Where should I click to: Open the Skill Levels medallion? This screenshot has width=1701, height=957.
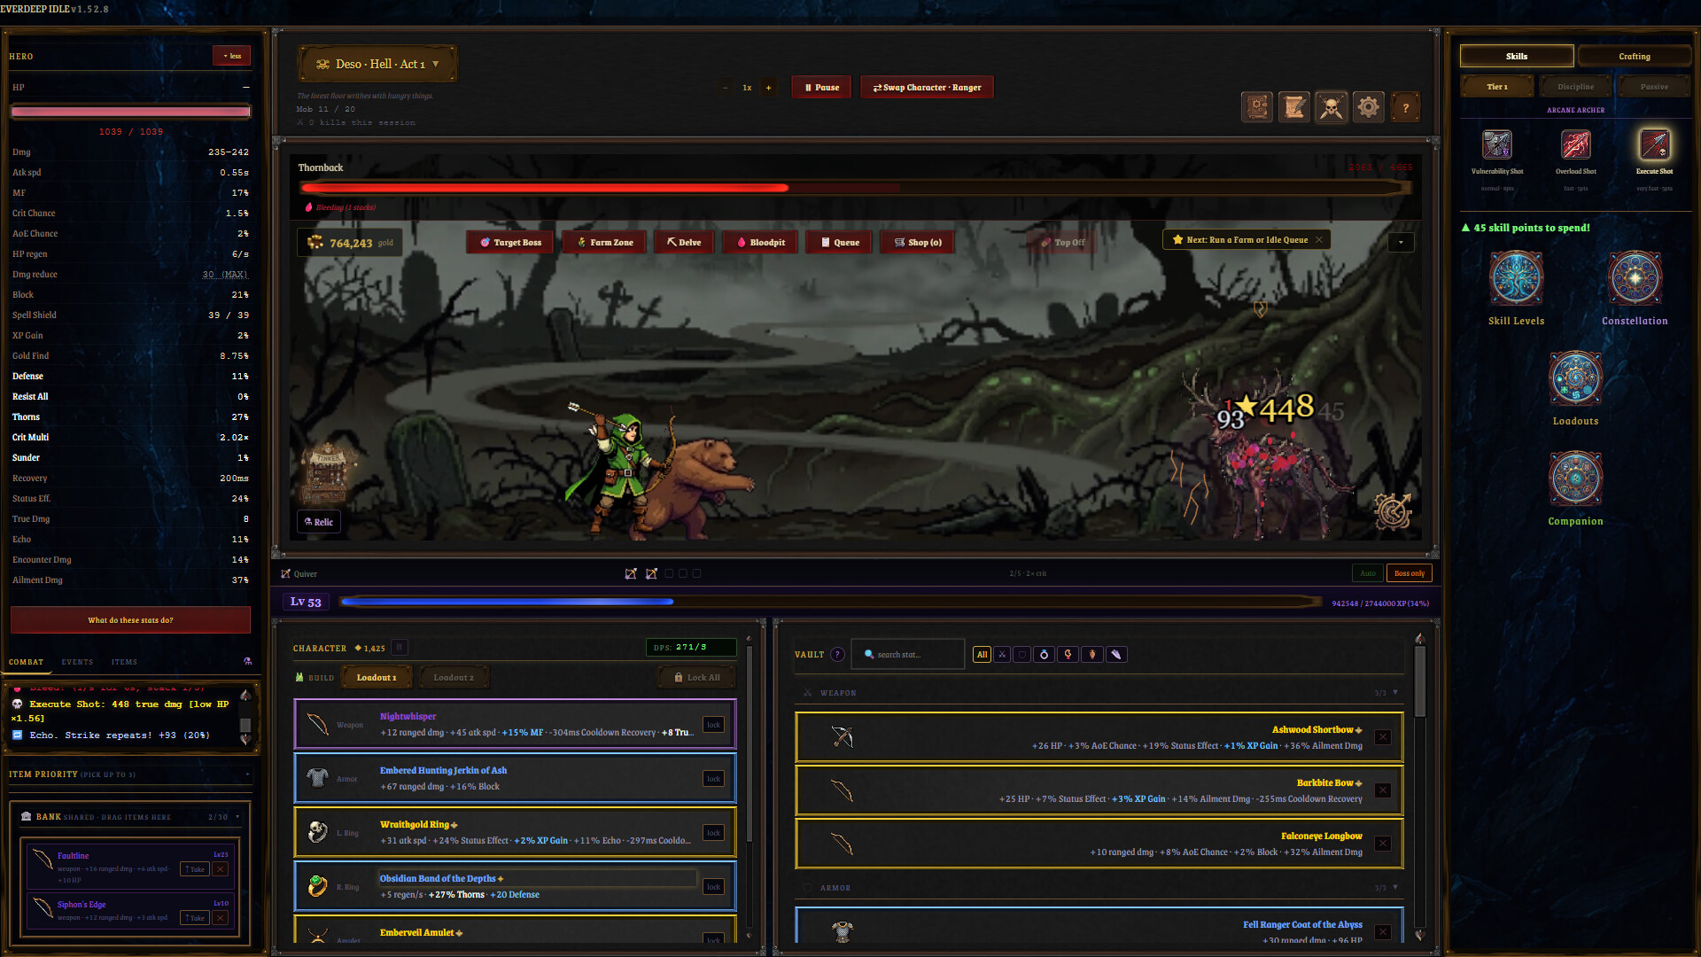coord(1516,278)
